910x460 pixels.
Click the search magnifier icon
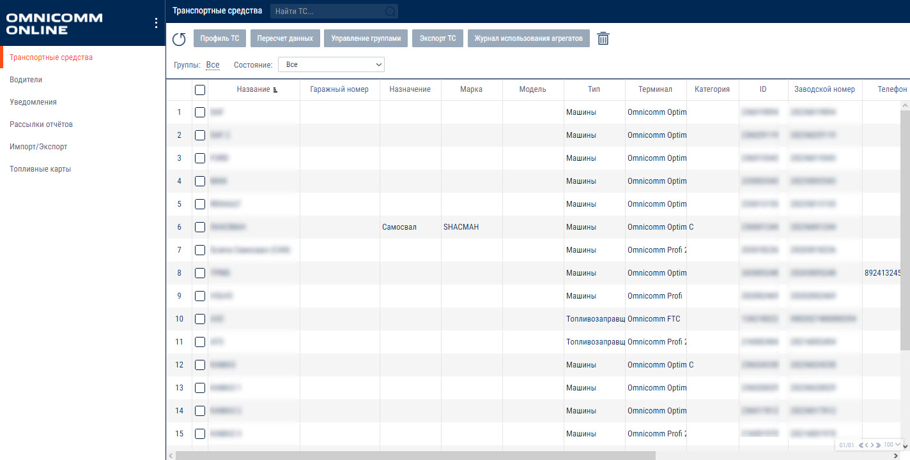click(390, 11)
